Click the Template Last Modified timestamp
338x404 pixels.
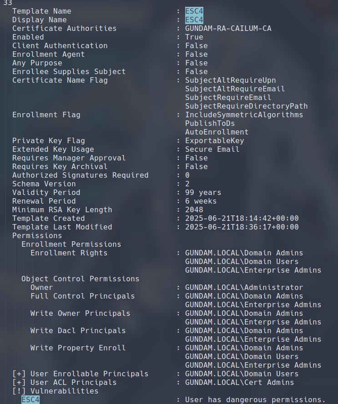[x=242, y=227]
